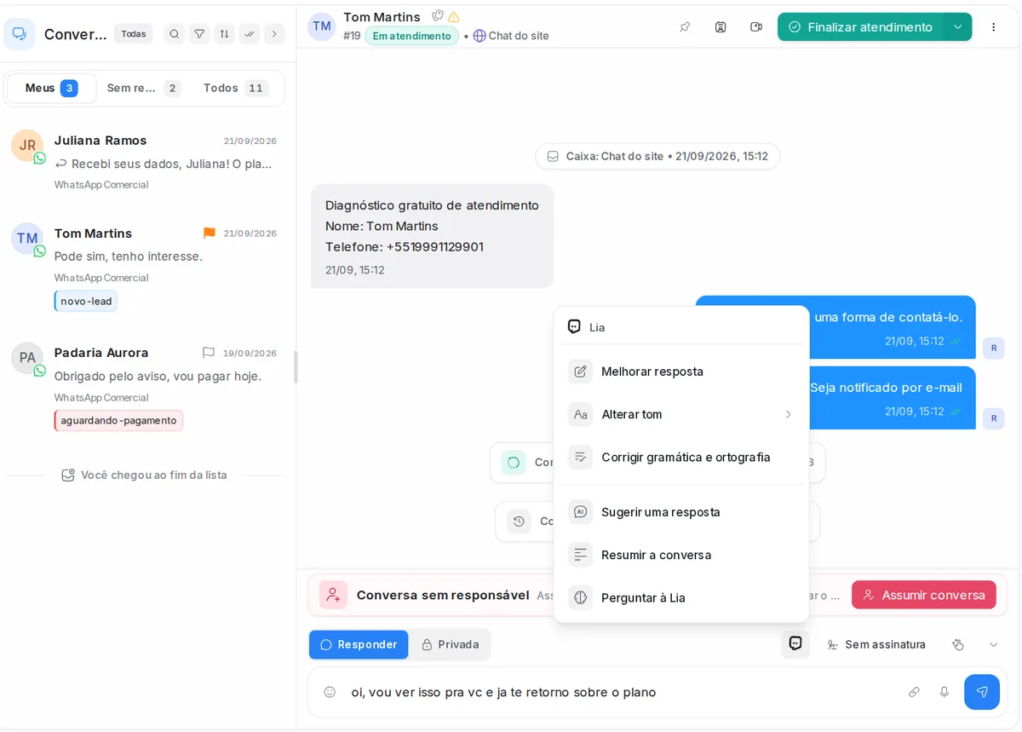Choose Sem assinatura signature option

[876, 644]
